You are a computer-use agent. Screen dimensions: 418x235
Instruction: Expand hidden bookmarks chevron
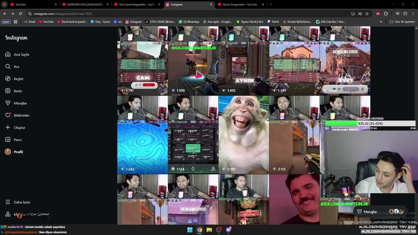point(381,22)
